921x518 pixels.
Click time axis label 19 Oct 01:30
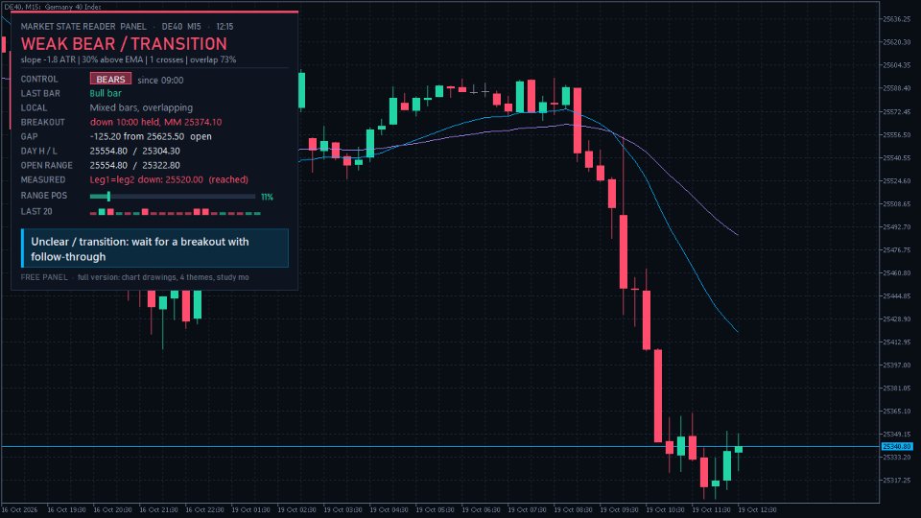click(250, 509)
